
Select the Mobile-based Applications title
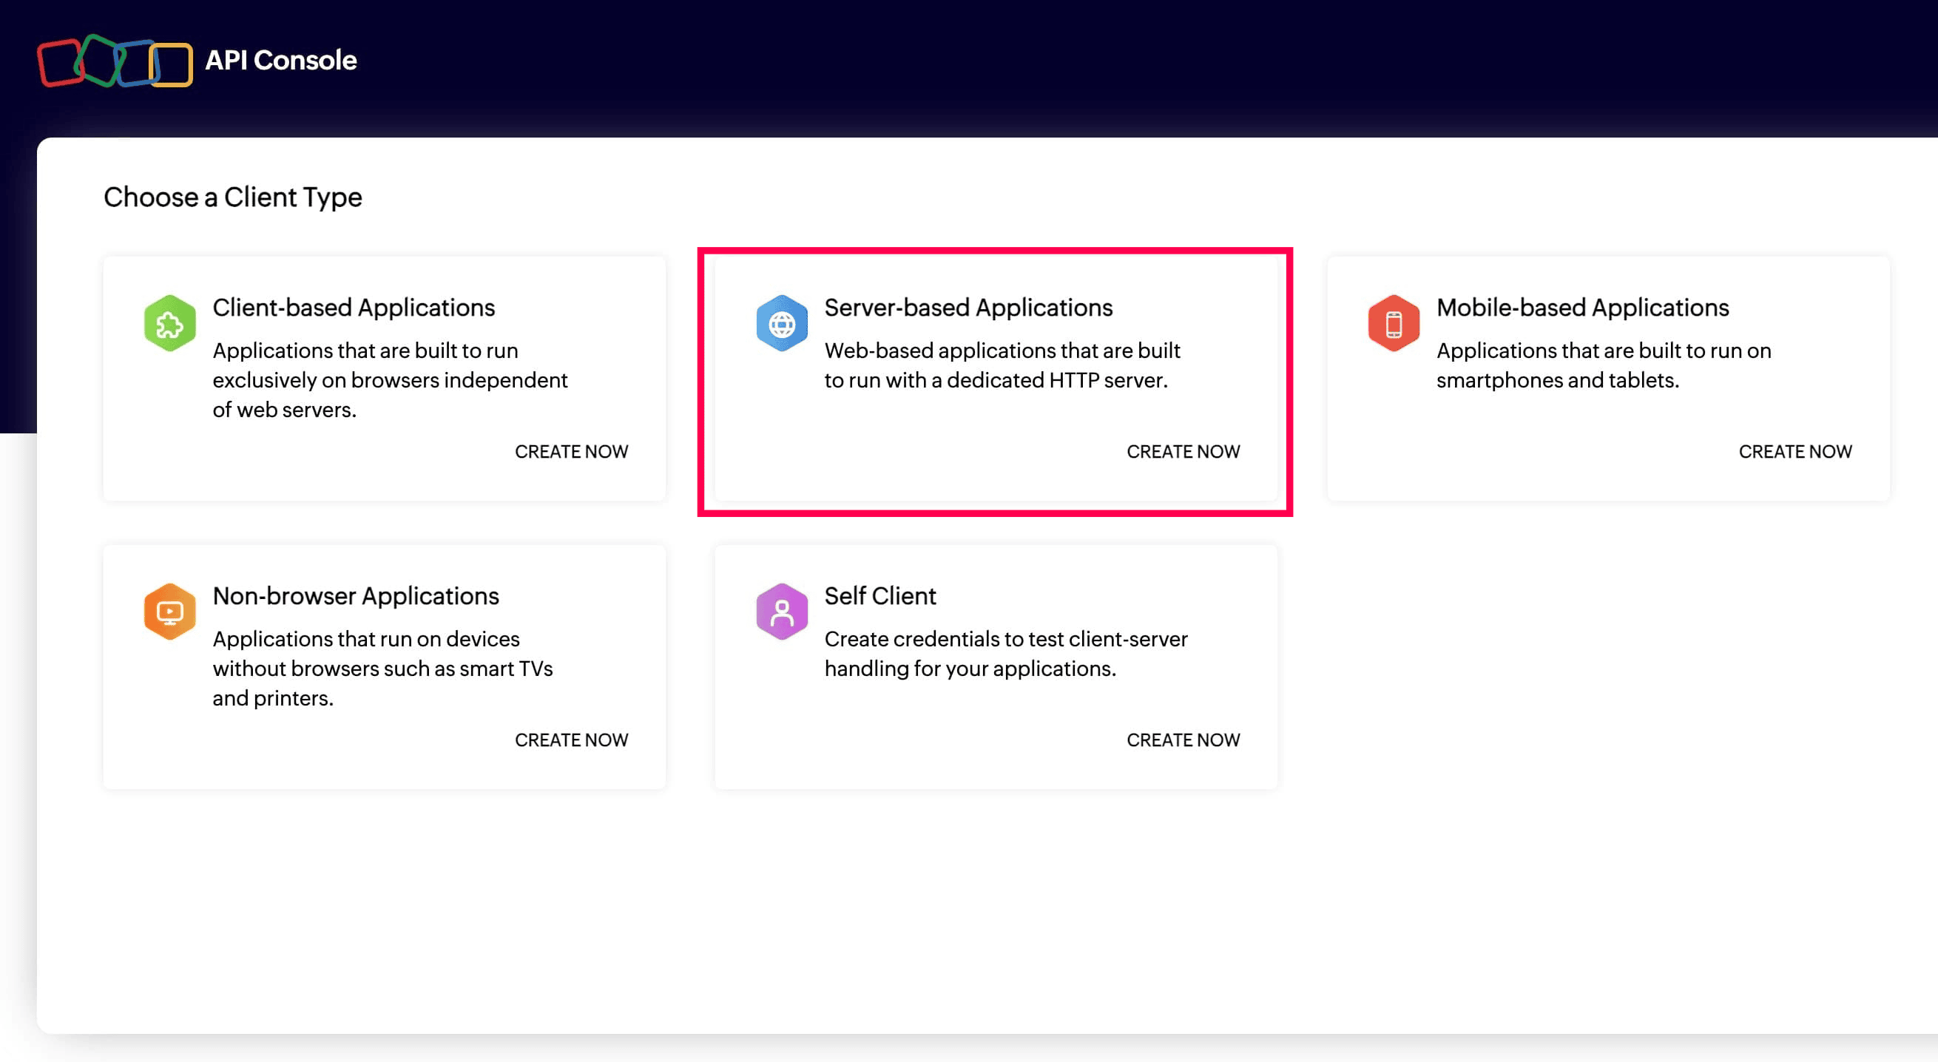tap(1582, 308)
